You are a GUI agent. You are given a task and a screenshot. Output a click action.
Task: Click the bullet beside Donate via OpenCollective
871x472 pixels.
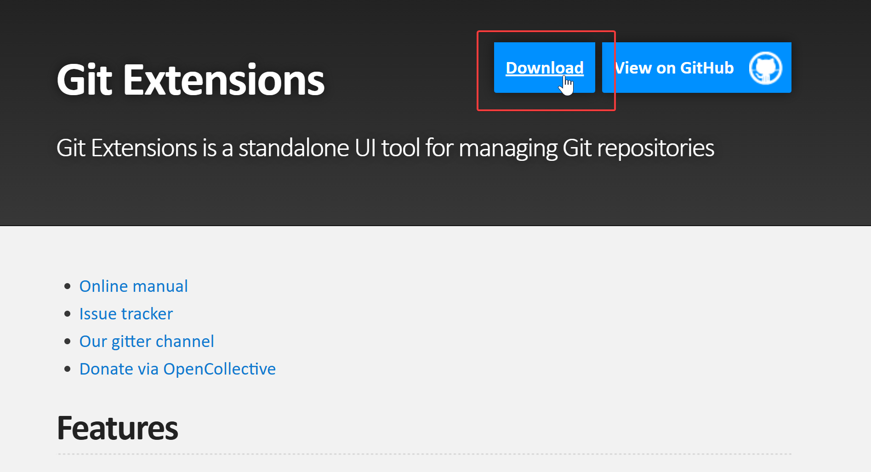(x=68, y=369)
